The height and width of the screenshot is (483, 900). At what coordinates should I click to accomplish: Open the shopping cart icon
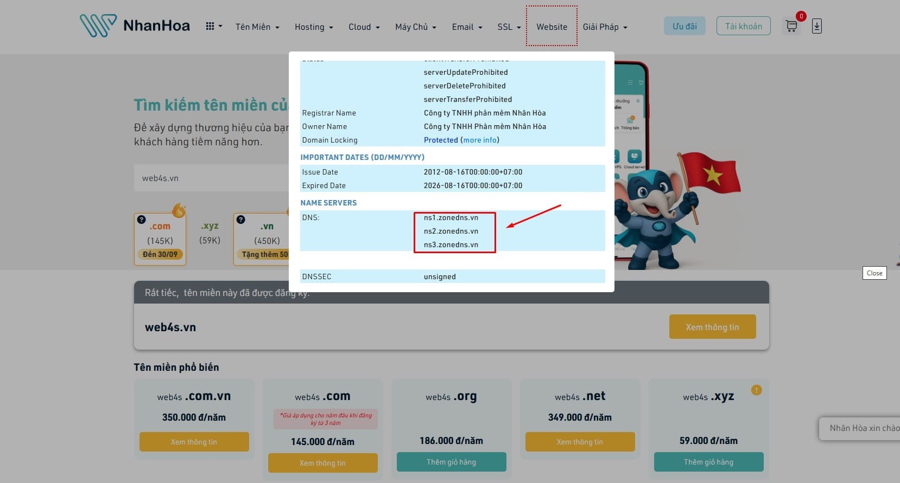tap(791, 26)
